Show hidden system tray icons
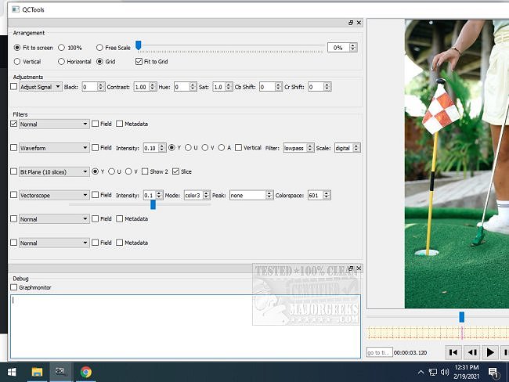 tap(421, 372)
